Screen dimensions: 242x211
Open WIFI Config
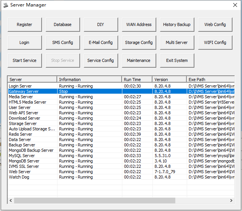coord(215,42)
